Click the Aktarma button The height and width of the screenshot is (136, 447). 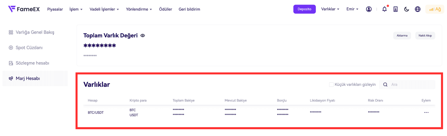coord(402,36)
